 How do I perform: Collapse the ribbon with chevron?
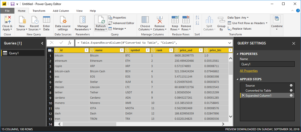[x=292, y=11]
